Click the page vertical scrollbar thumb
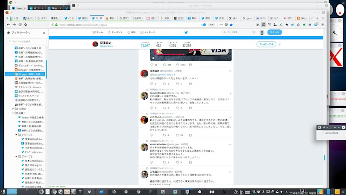The image size is (346, 195). 324,158
